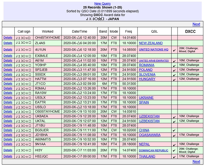The image size is (205, 166).
Task: Open Details for OH4STAYHOME row
Action: (8, 38)
